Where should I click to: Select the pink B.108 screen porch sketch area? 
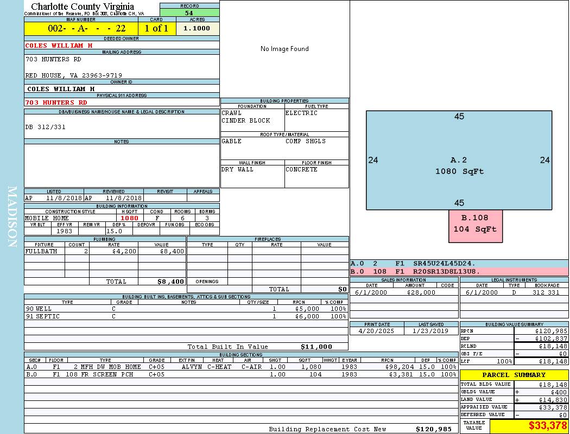tap(475, 224)
